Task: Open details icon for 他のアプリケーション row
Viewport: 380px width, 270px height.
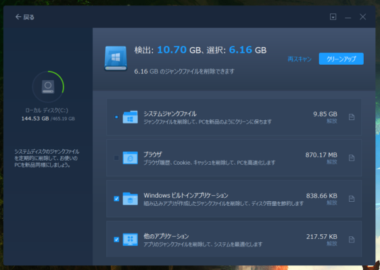Action: tap(352, 240)
